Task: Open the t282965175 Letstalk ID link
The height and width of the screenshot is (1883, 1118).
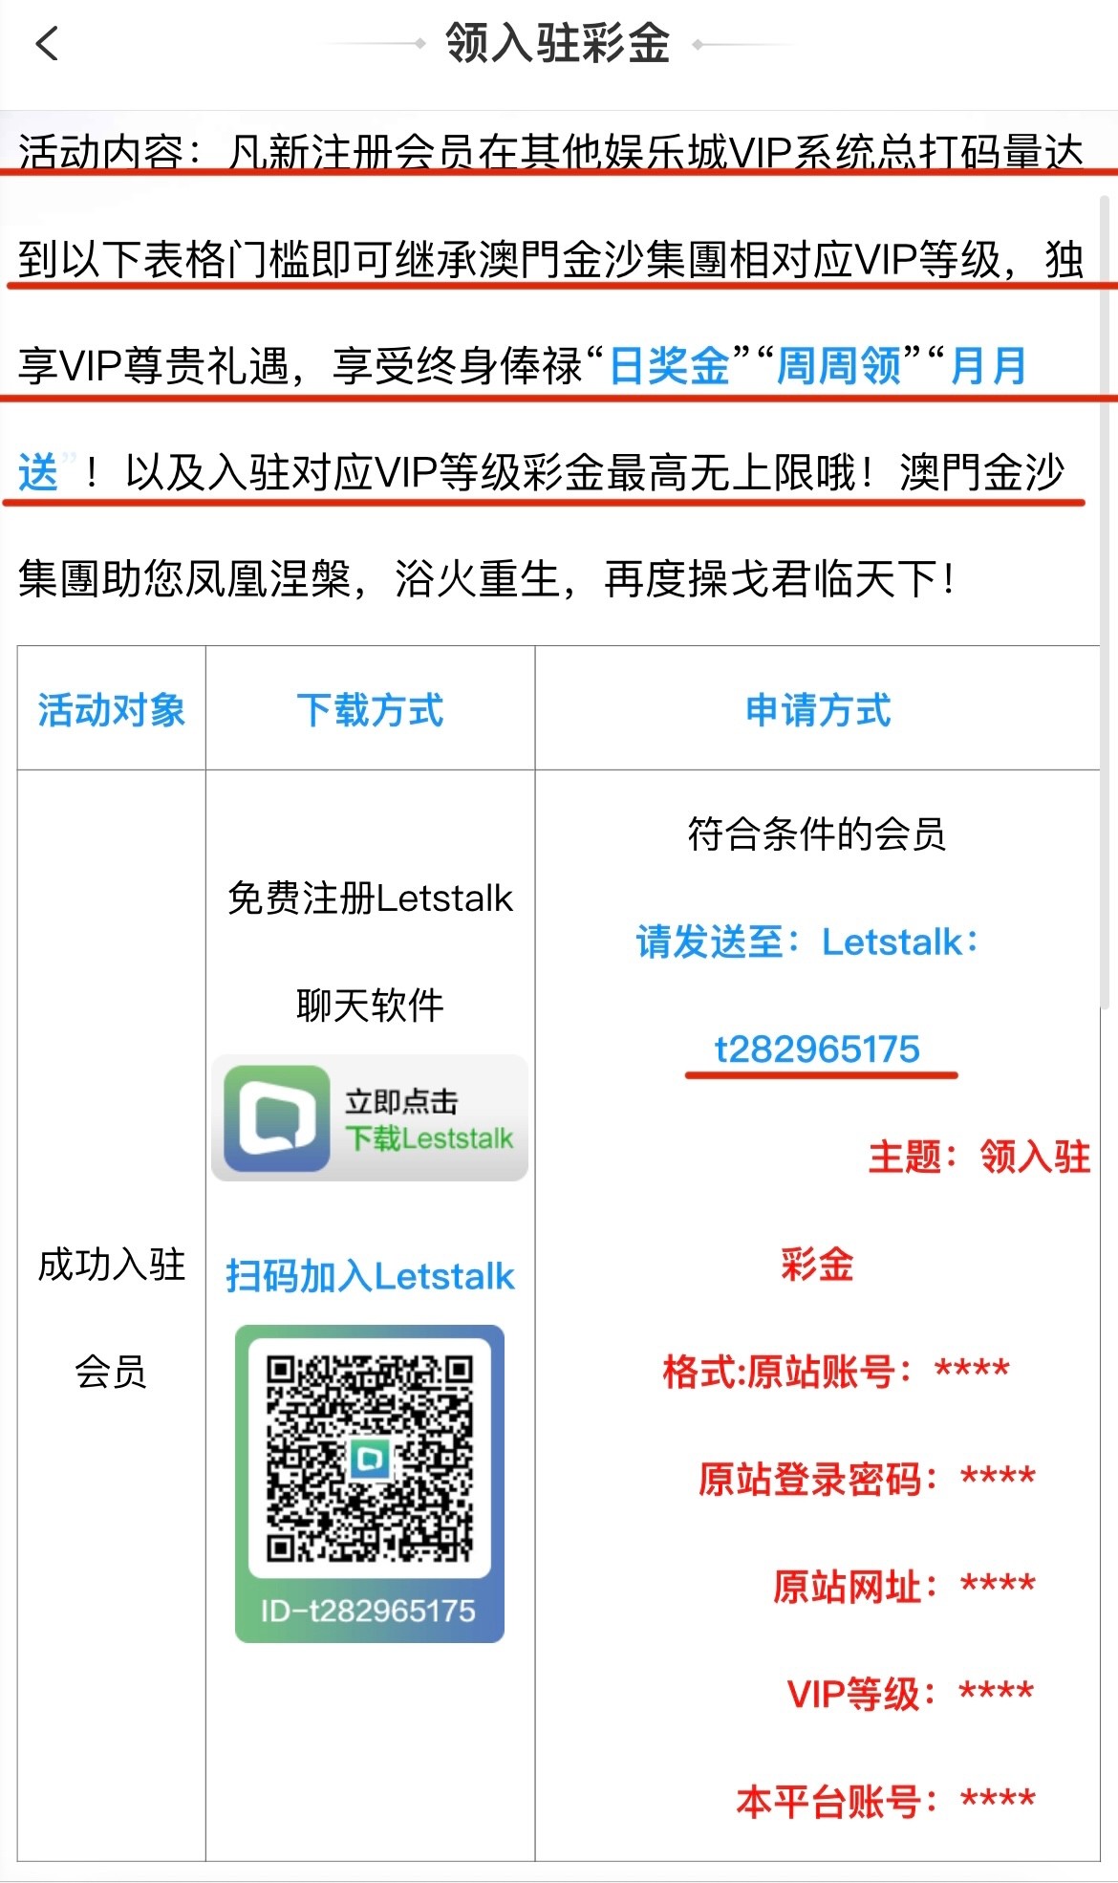Action: (818, 1049)
